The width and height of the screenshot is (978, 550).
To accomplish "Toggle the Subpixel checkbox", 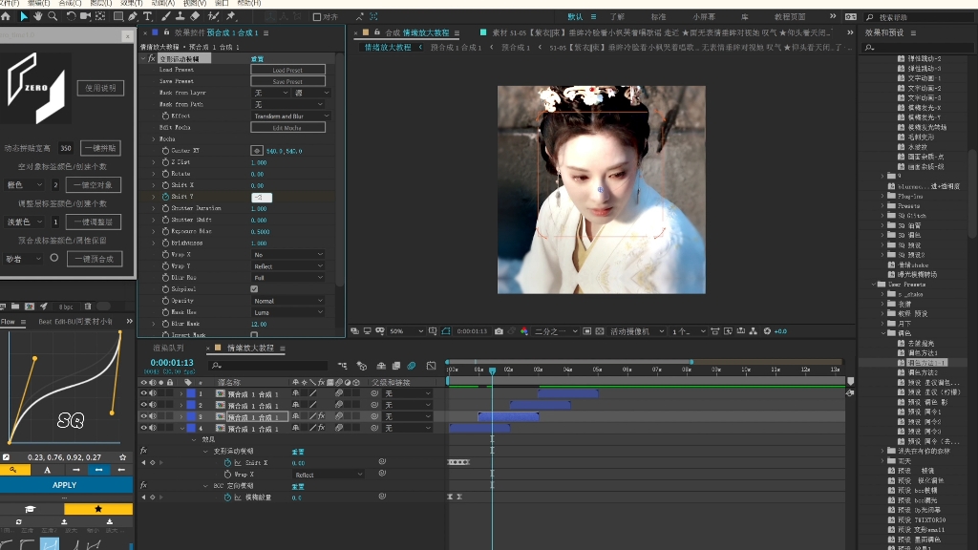I will (x=254, y=288).
